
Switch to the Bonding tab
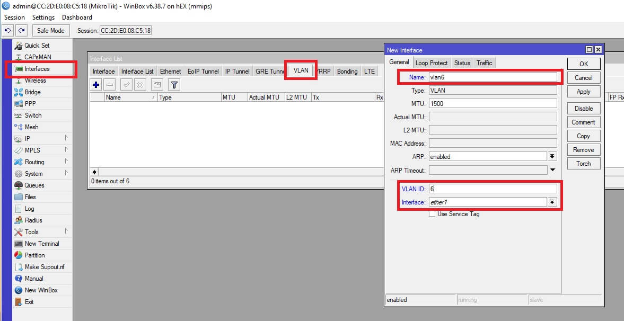(347, 72)
